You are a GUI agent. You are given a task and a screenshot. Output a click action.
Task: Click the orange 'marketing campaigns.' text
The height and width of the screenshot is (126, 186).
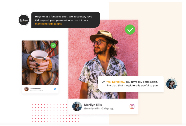(x=49, y=24)
